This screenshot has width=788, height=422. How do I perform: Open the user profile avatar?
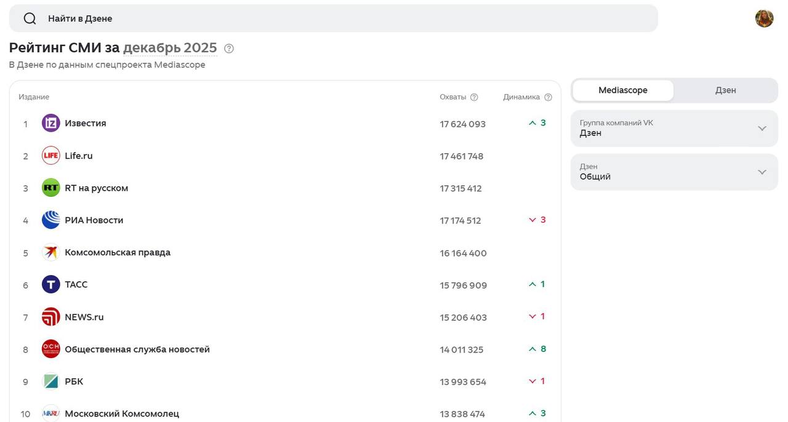click(x=764, y=18)
